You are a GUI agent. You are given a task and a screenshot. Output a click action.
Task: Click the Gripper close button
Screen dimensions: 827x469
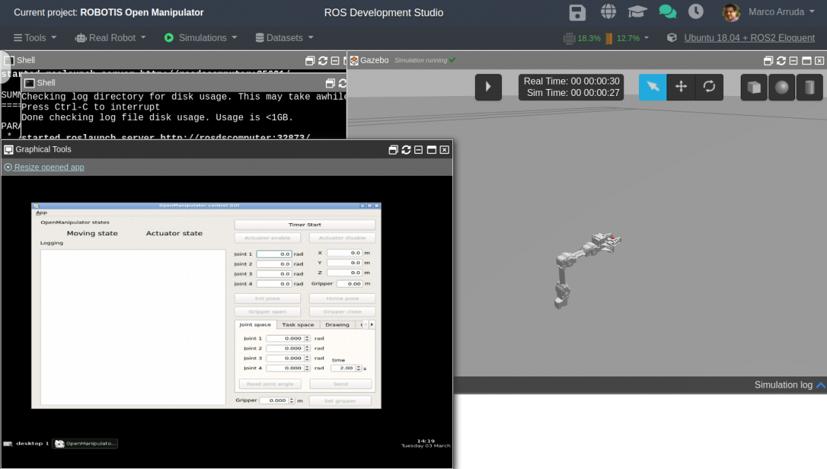click(x=342, y=311)
